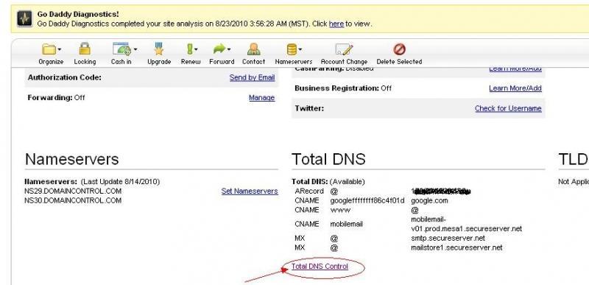Click the smtp.secureserver.net MX value
589x285 pixels.
pyautogui.click(x=448, y=239)
